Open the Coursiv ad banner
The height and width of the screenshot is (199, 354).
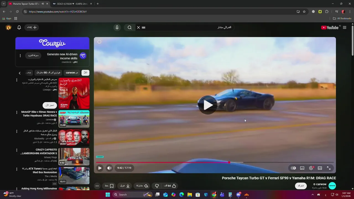[x=52, y=43]
